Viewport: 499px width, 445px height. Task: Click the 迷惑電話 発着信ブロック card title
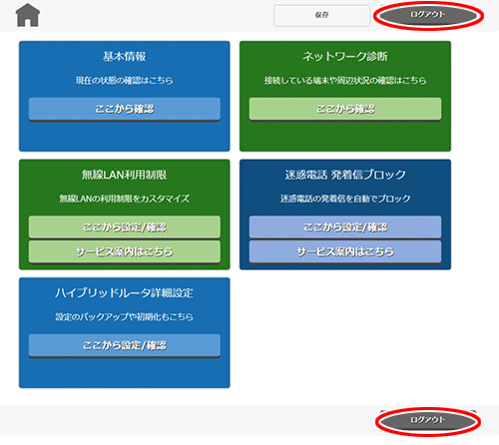click(x=345, y=175)
